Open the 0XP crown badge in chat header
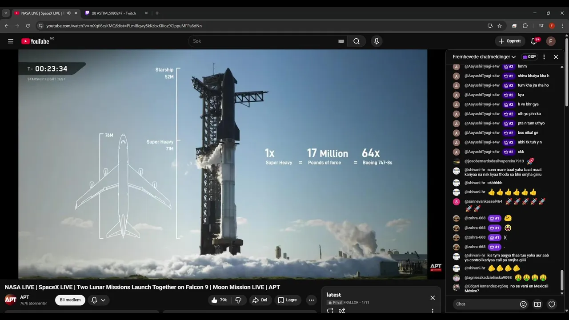Screen dimensions: 569x320 (529, 57)
